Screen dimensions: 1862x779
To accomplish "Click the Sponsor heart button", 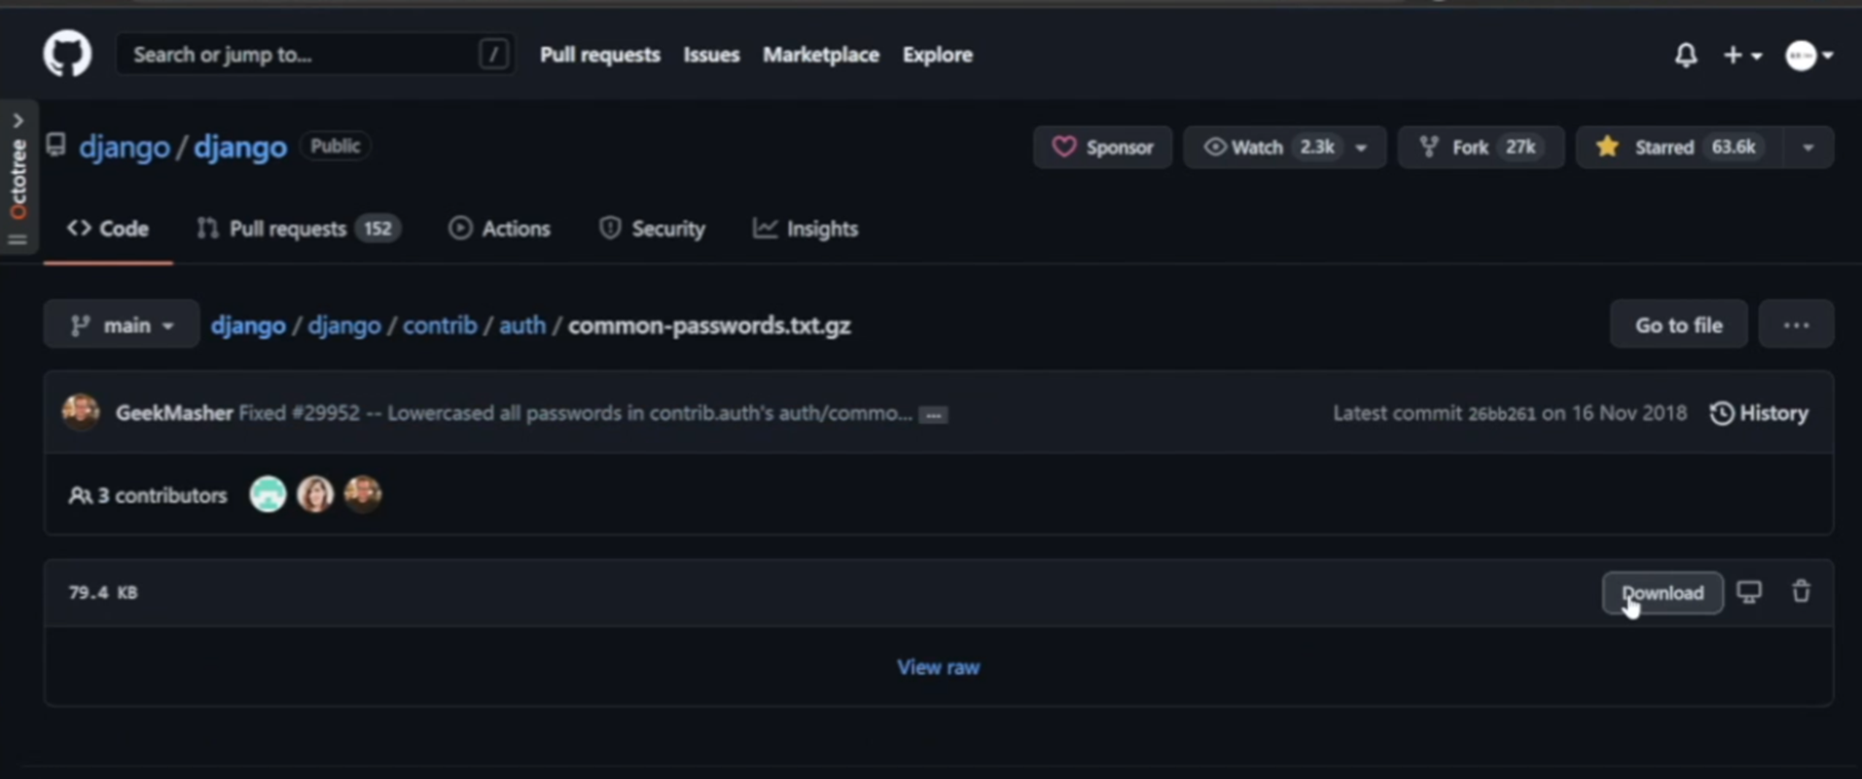I will 1102,147.
